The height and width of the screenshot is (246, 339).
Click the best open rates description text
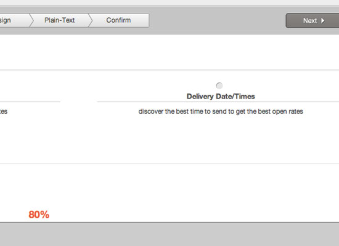[x=221, y=111]
